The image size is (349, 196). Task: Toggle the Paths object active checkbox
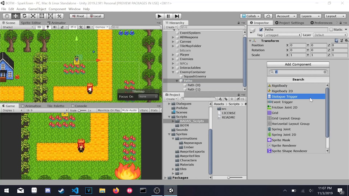261,30
